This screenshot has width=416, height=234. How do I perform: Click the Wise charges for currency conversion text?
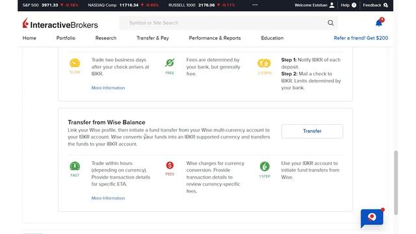215,177
